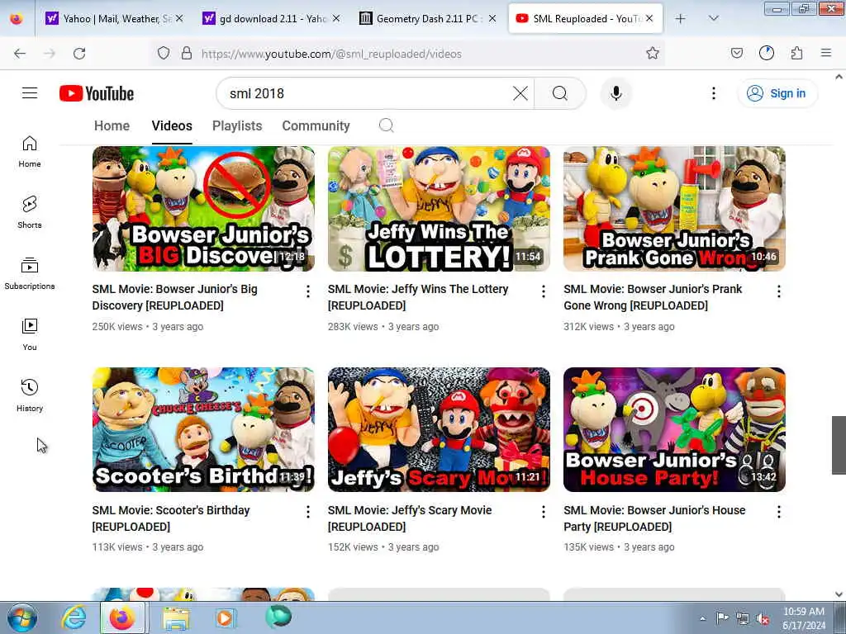Open the Firefox extensions puzzle icon
The image size is (846, 634).
tap(796, 54)
